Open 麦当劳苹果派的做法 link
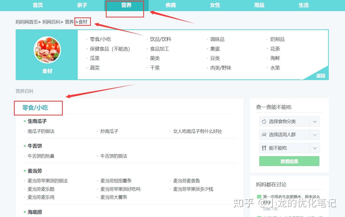The height and width of the screenshot is (217, 345). pos(48,181)
